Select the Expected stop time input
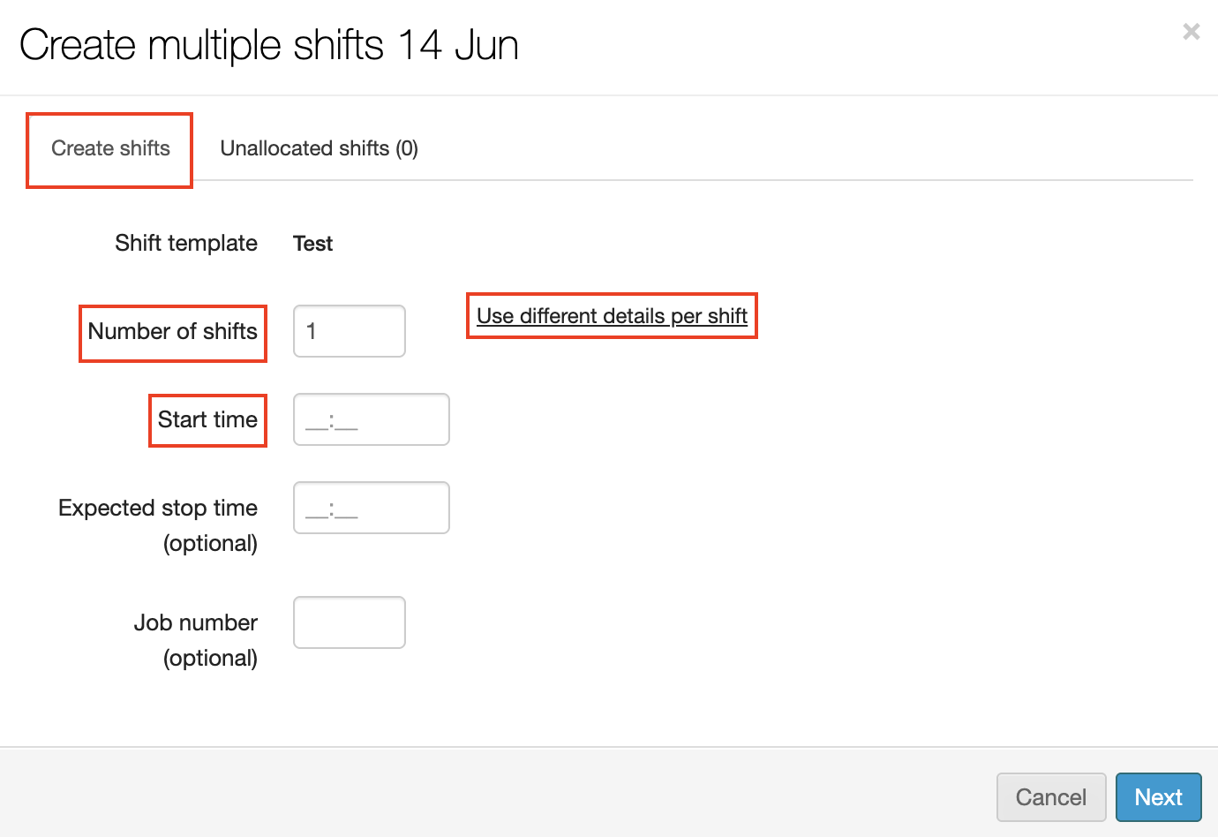Viewport: 1218px width, 837px height. click(x=371, y=508)
